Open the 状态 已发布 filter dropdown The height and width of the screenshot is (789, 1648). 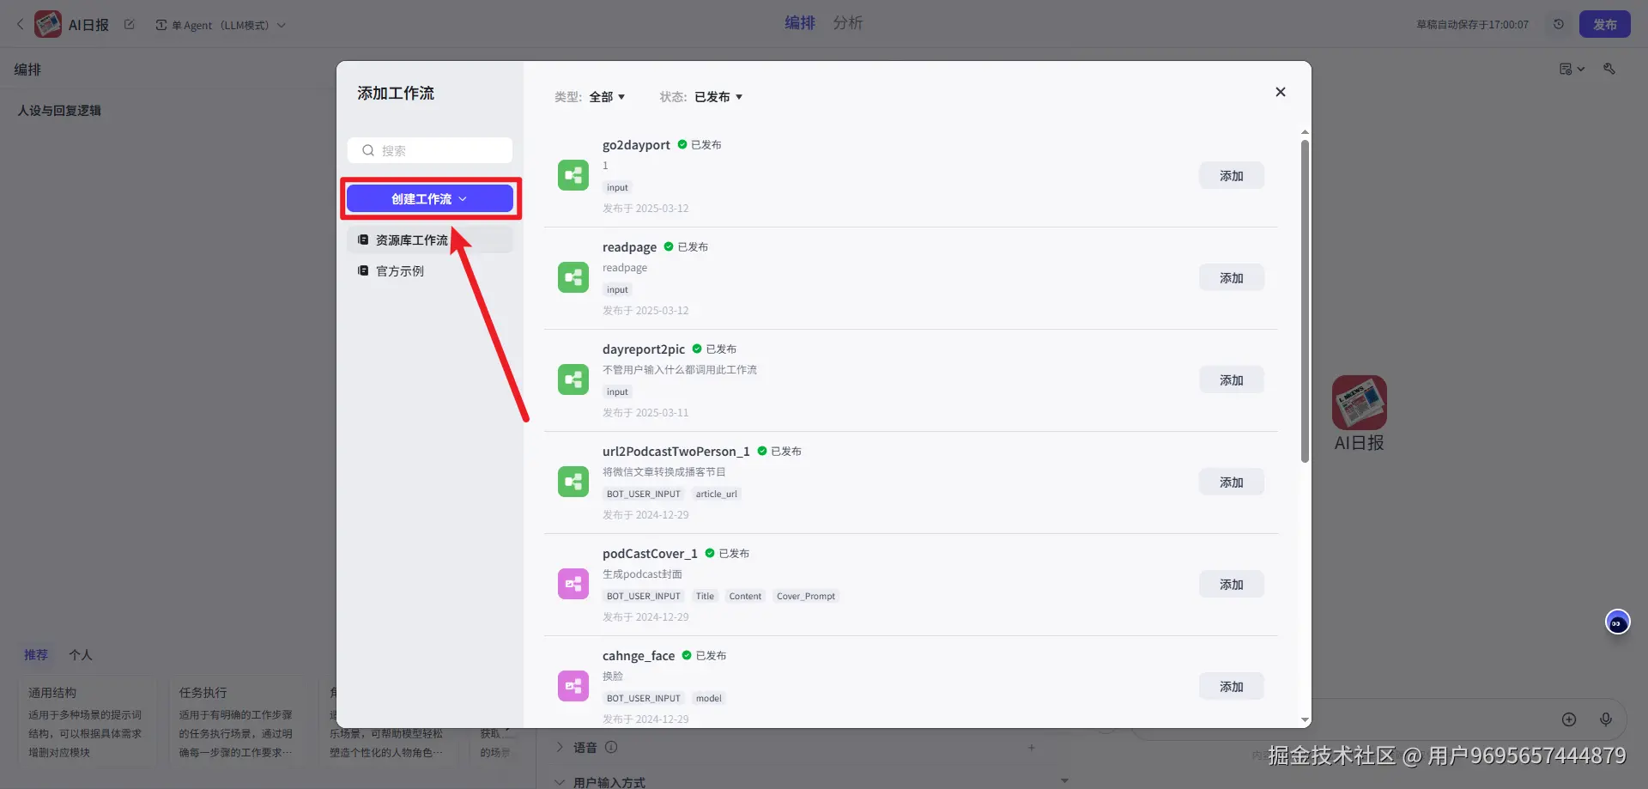coord(718,97)
